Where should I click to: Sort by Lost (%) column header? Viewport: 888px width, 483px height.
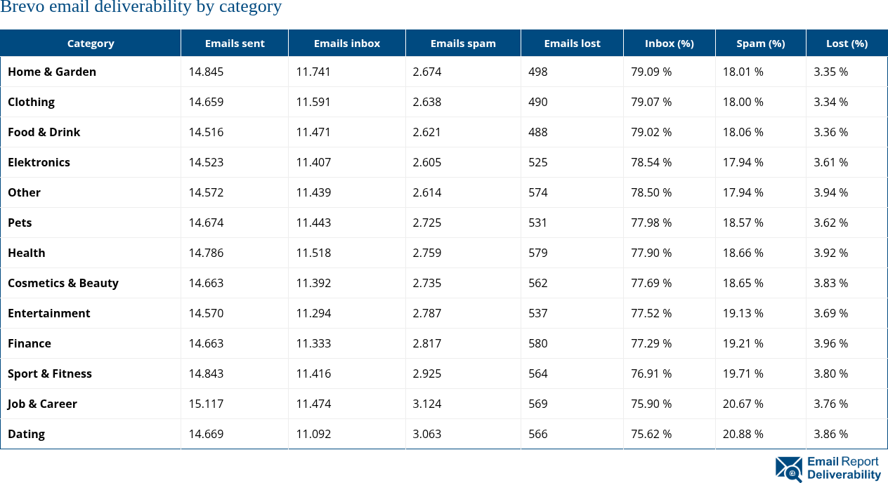click(847, 43)
